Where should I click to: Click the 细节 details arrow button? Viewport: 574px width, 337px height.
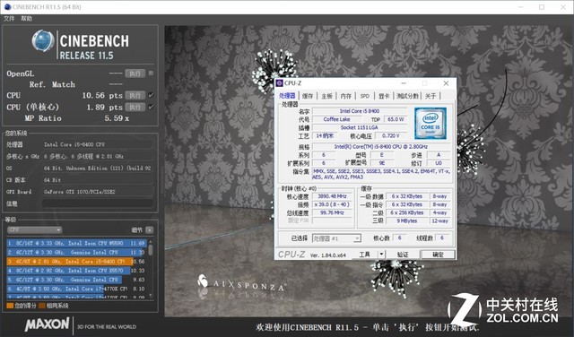coord(150,229)
